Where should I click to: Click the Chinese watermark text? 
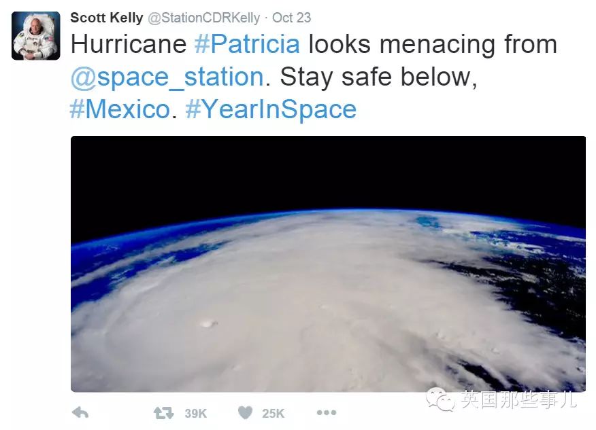pos(518,399)
